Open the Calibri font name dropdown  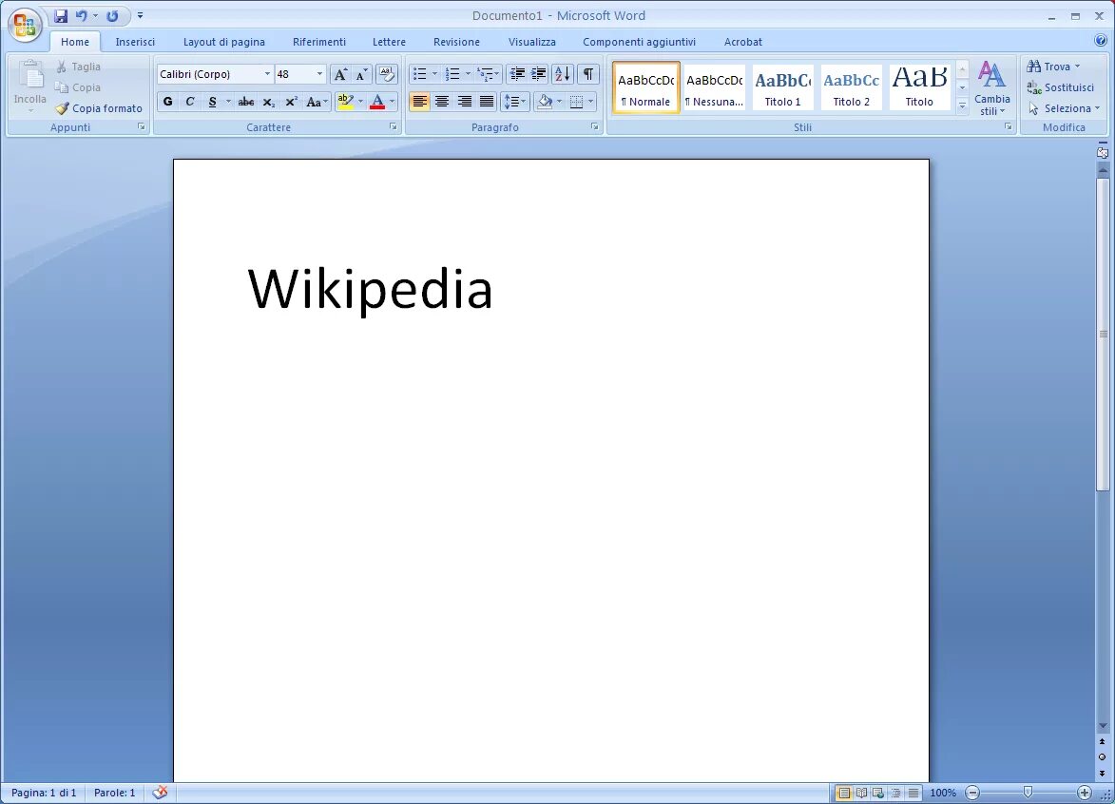click(x=267, y=74)
